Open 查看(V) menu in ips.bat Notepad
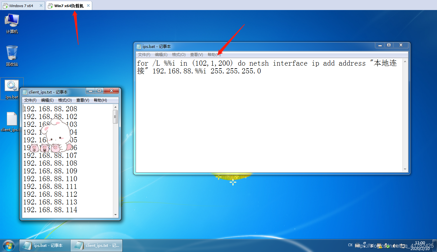Image resolution: width=437 pixels, height=252 pixels. point(197,55)
